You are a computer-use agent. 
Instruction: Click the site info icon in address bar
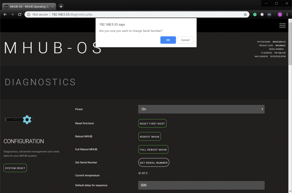point(29,14)
